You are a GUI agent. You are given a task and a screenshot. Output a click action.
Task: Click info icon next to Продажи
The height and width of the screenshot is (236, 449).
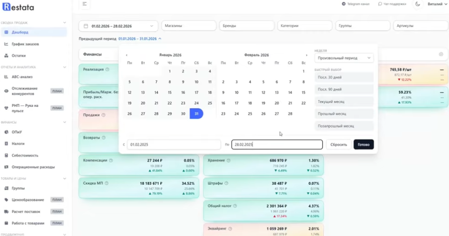coord(104,115)
